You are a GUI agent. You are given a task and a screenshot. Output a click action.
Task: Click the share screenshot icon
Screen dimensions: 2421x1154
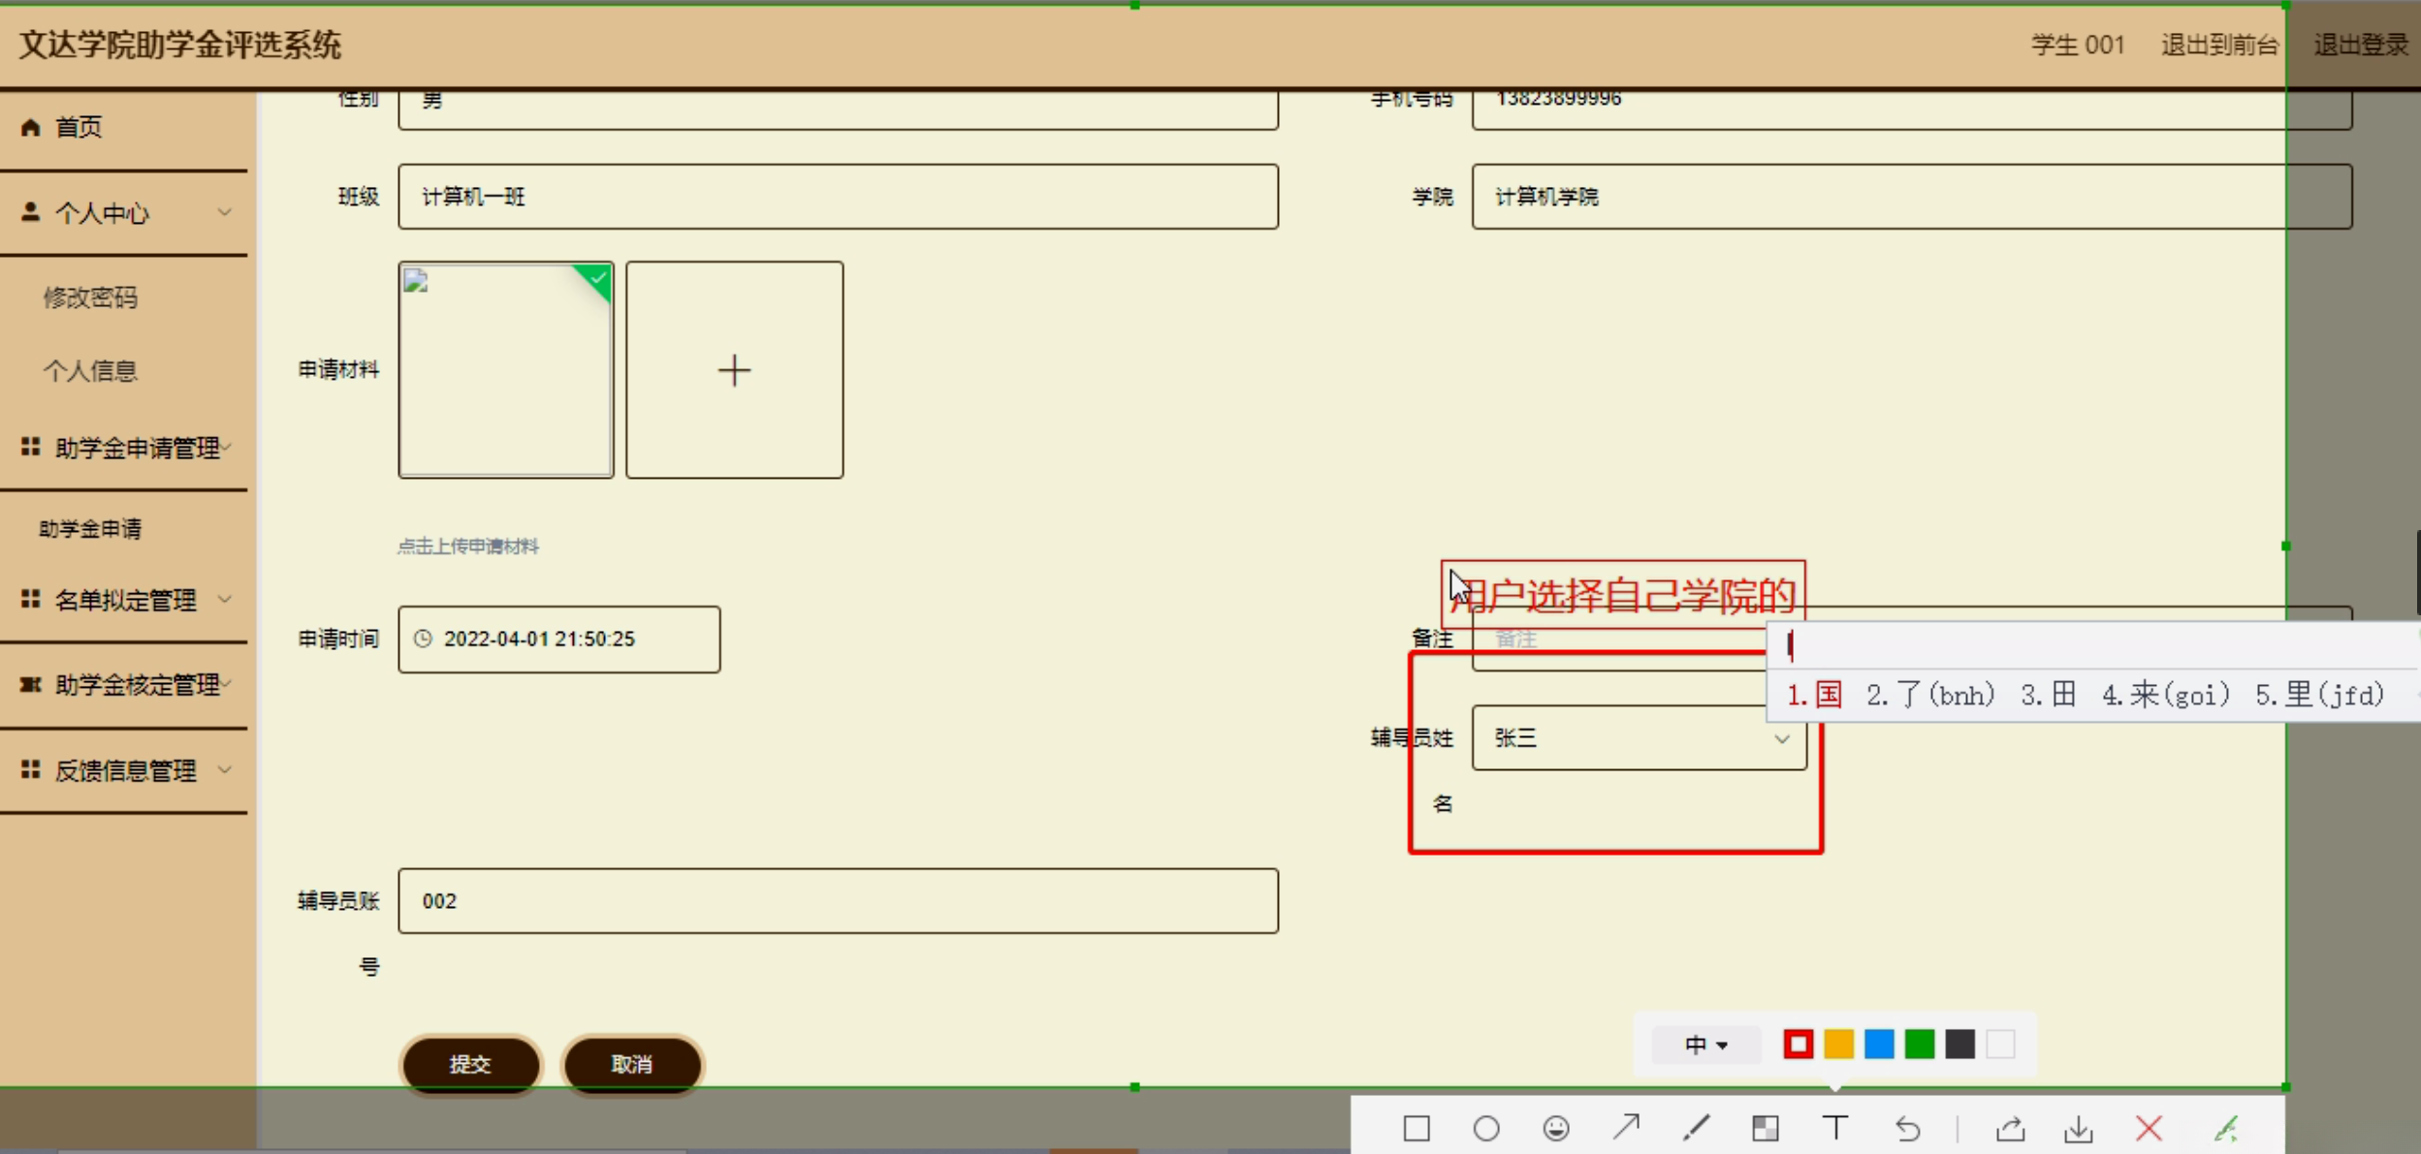[x=2010, y=1128]
